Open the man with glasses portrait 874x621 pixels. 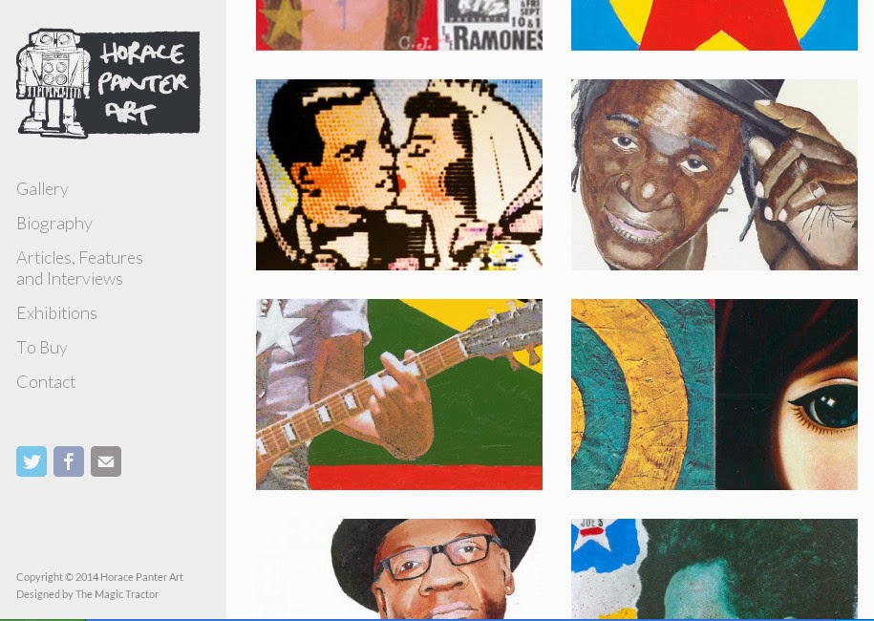399,568
